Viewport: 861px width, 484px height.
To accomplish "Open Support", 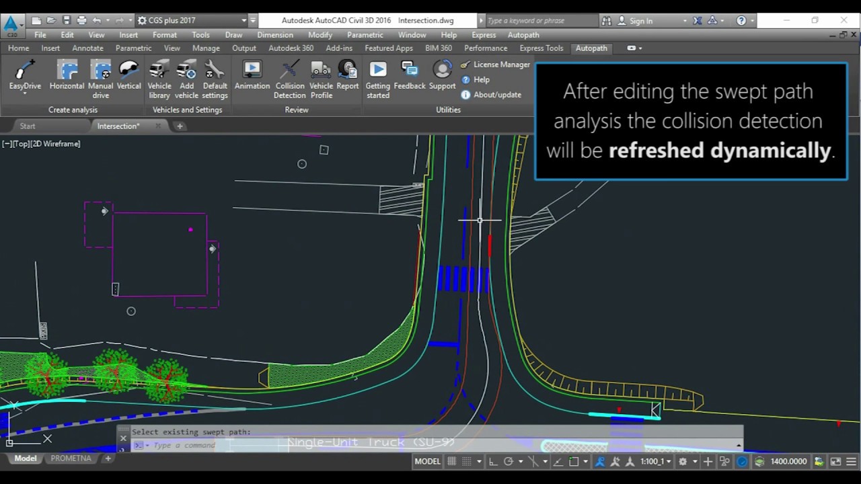I will (x=442, y=75).
